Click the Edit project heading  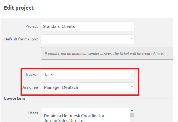pyautogui.click(x=19, y=7)
